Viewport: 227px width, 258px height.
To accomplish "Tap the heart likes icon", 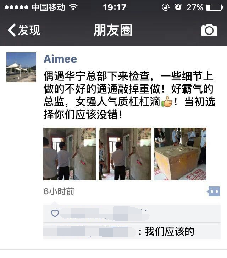I will [55, 214].
